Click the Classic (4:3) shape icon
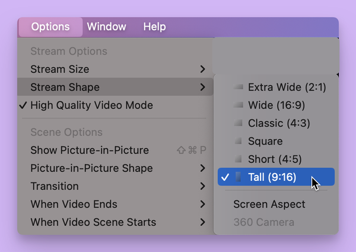Viewport: 356px width, 252px height. 239,123
